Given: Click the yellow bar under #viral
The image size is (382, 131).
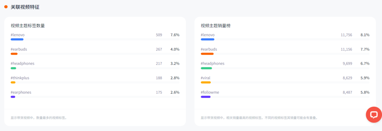Looking at the screenshot, I should pyautogui.click(x=206, y=82).
